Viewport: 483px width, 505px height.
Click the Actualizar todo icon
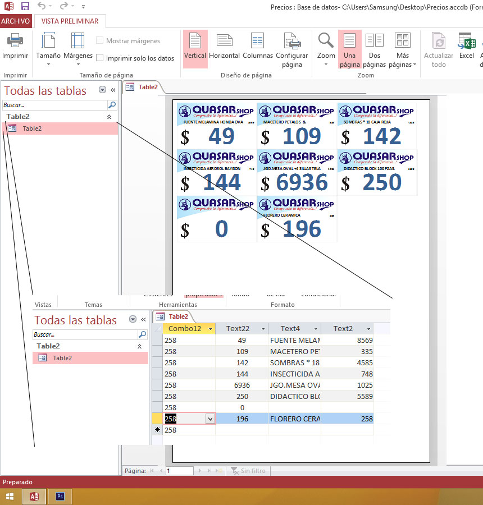pyautogui.click(x=439, y=40)
